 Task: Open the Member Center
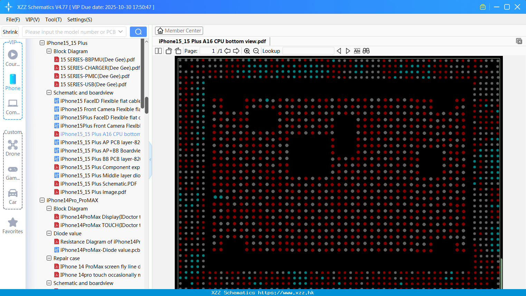point(179,31)
